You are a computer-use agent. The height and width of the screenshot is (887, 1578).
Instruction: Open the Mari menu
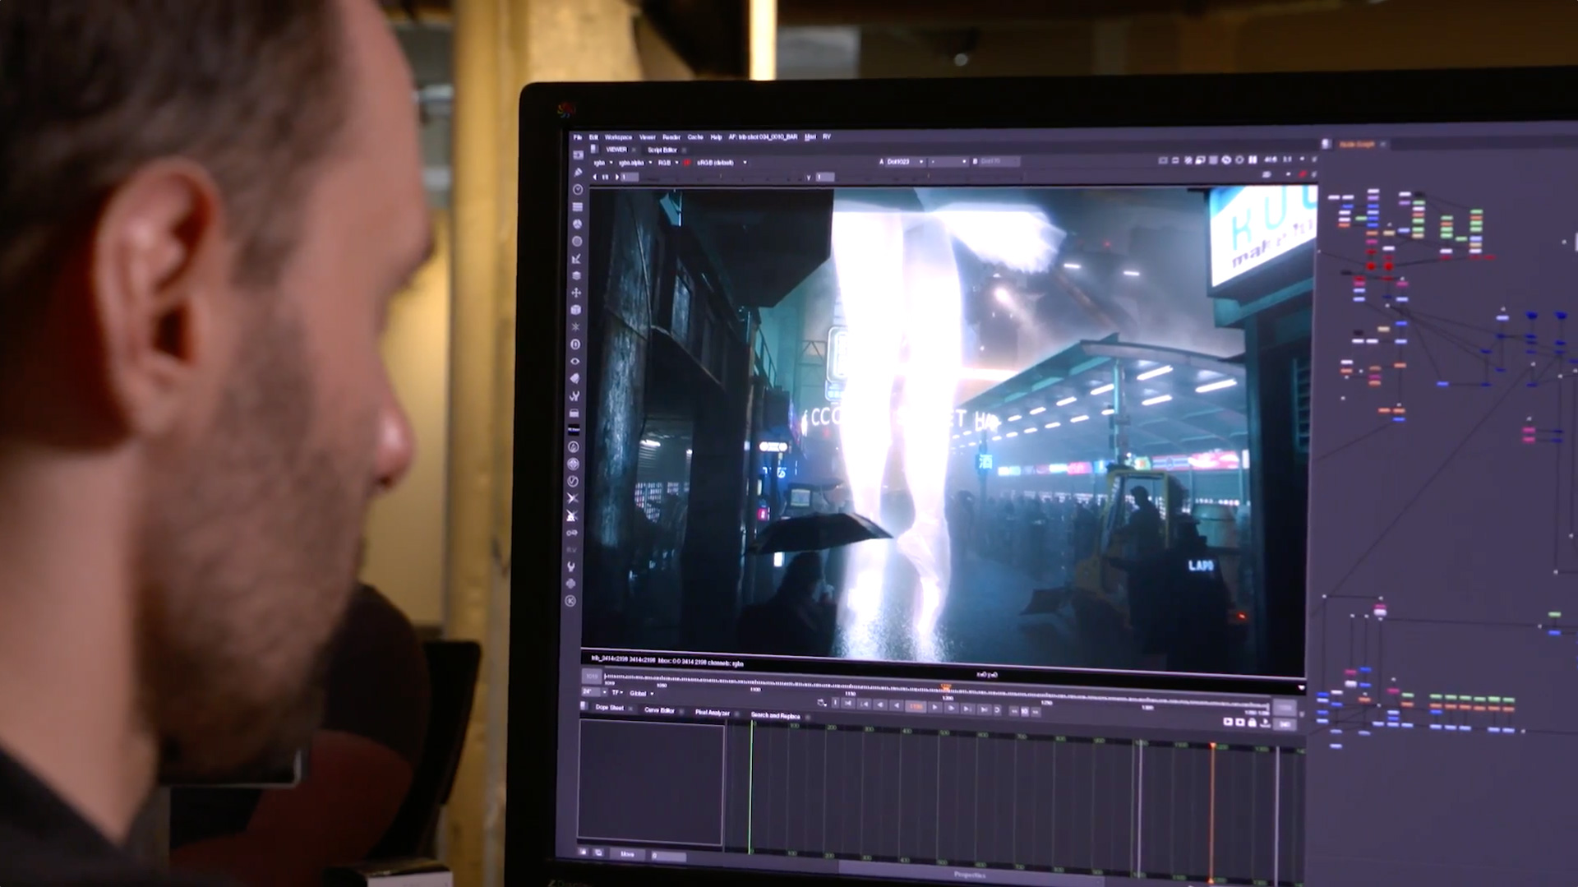coord(810,136)
